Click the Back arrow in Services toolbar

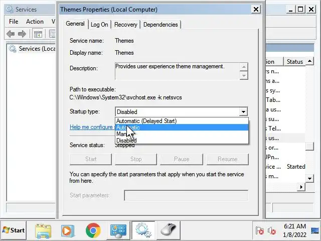[11, 34]
